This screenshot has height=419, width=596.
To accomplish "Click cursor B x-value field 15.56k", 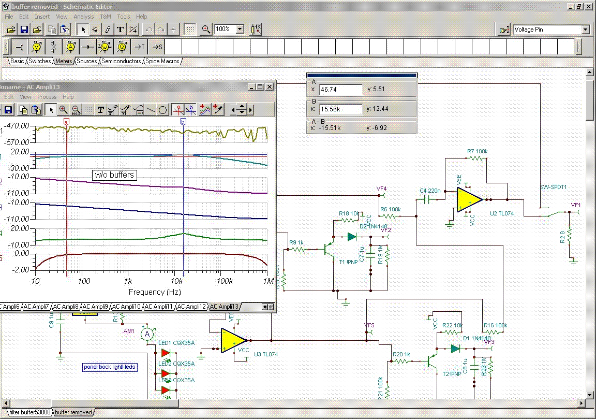I will coord(341,109).
